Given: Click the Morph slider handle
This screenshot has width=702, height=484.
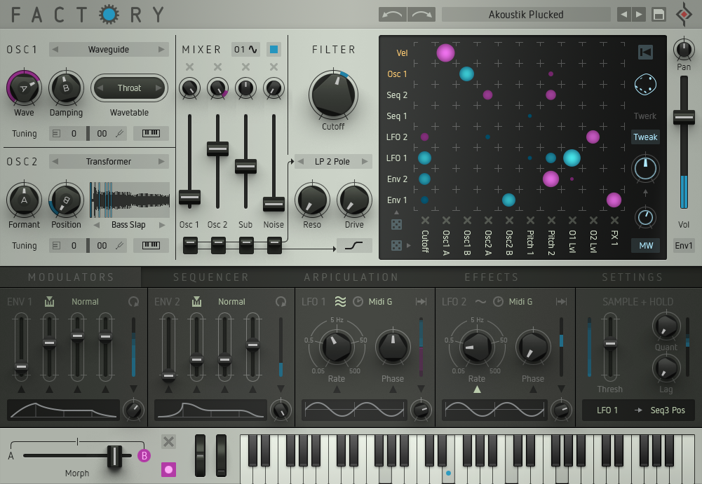Looking at the screenshot, I should pyautogui.click(x=115, y=455).
